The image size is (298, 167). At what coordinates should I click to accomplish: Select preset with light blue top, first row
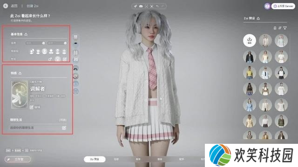click(281, 40)
